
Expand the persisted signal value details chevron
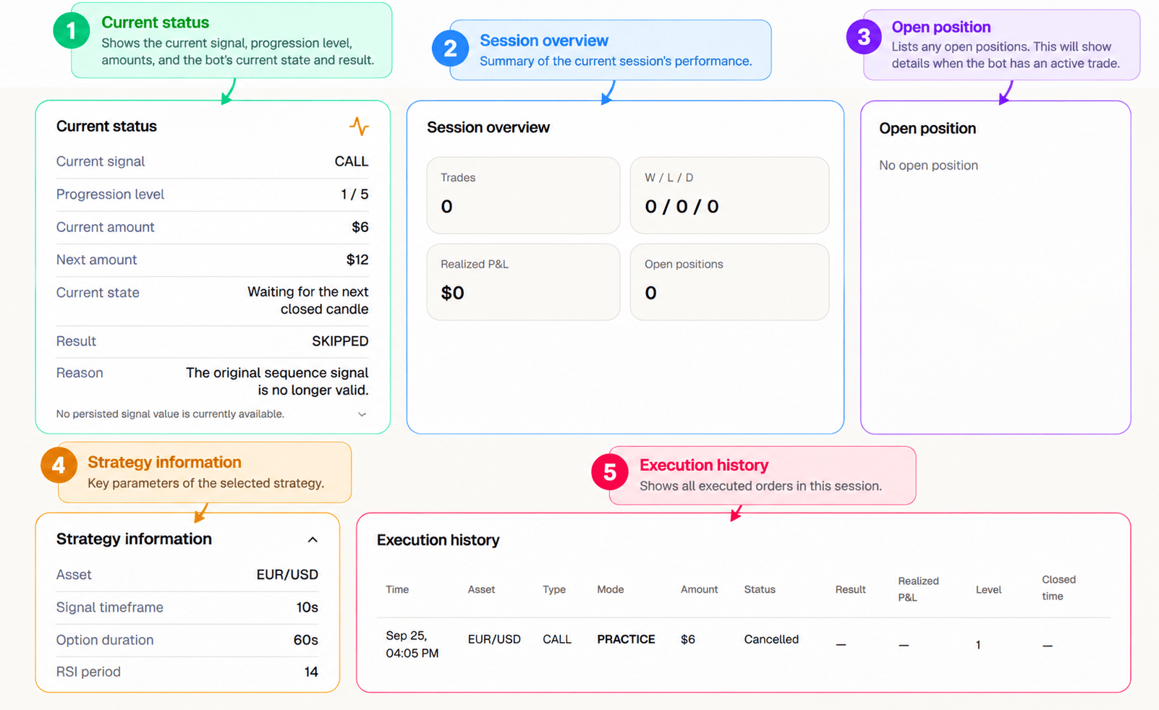362,414
